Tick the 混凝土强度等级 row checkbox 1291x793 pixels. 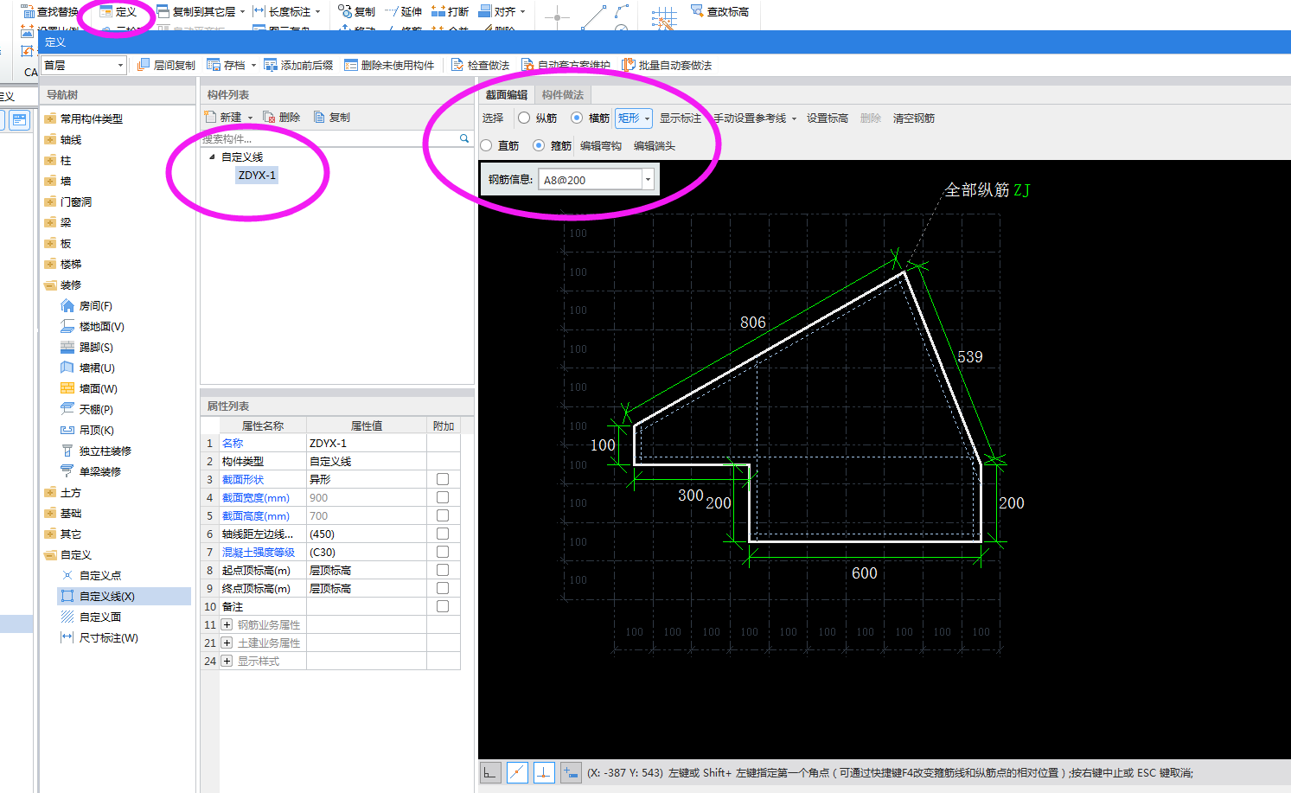(x=443, y=552)
